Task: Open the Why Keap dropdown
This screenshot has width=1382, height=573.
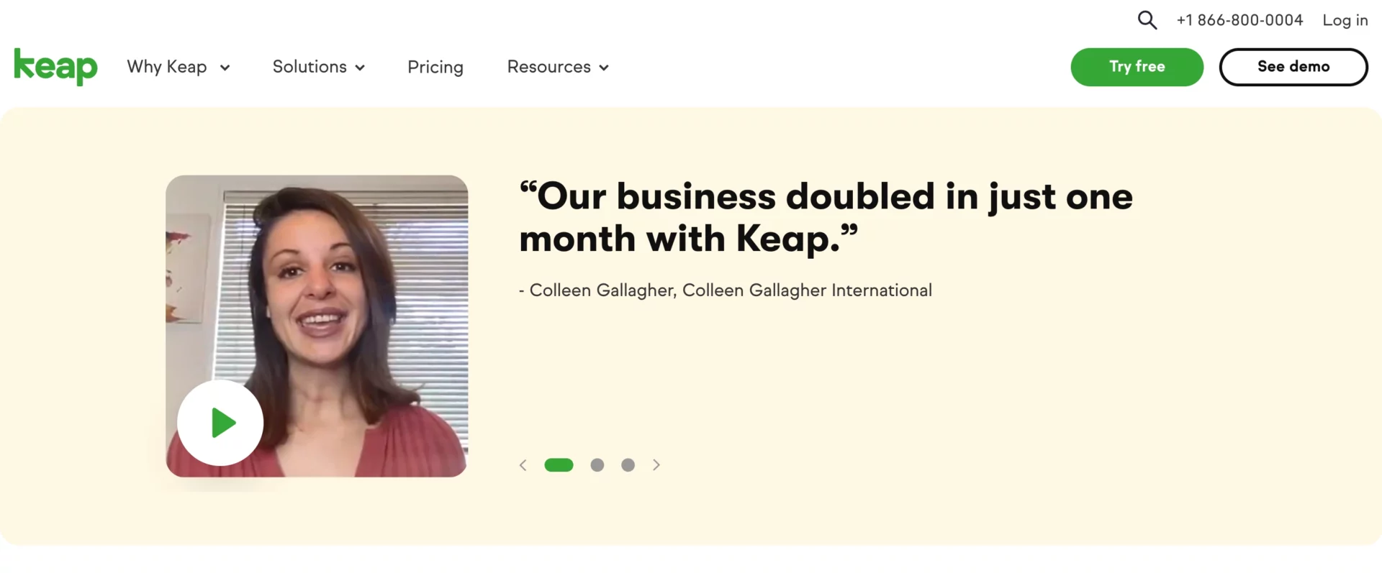Action: (x=179, y=67)
